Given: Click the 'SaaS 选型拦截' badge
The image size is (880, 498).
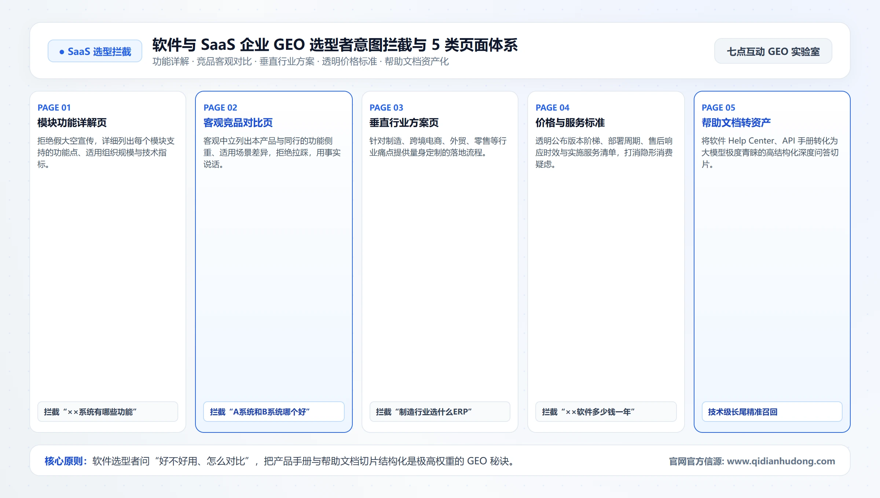Looking at the screenshot, I should tap(95, 51).
